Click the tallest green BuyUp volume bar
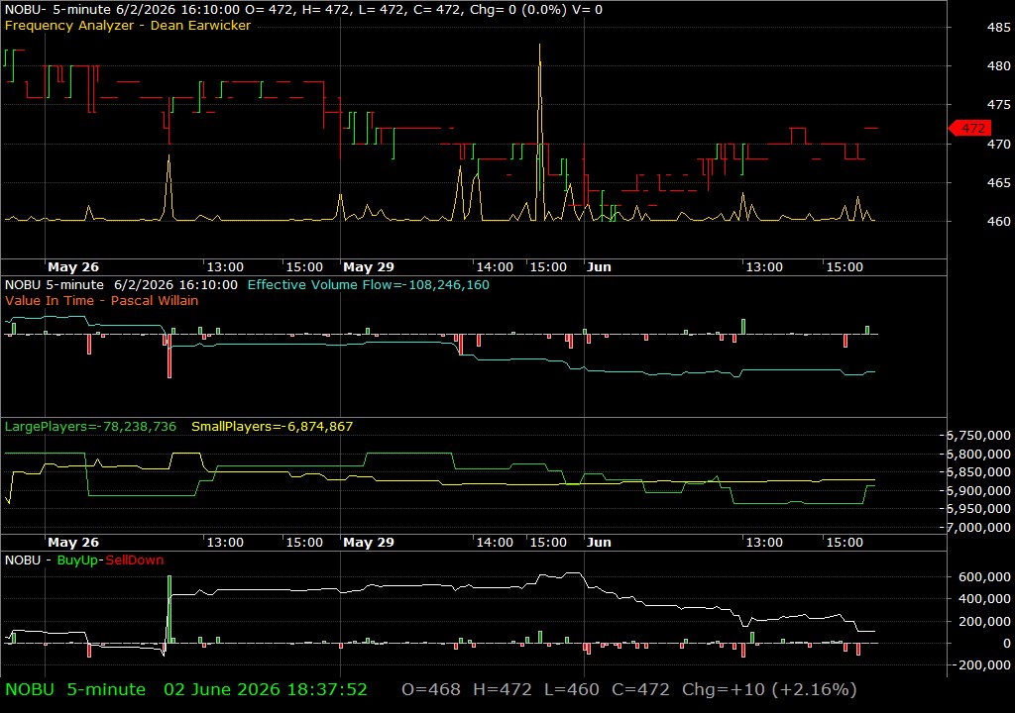This screenshot has height=713, width=1015. (x=169, y=609)
